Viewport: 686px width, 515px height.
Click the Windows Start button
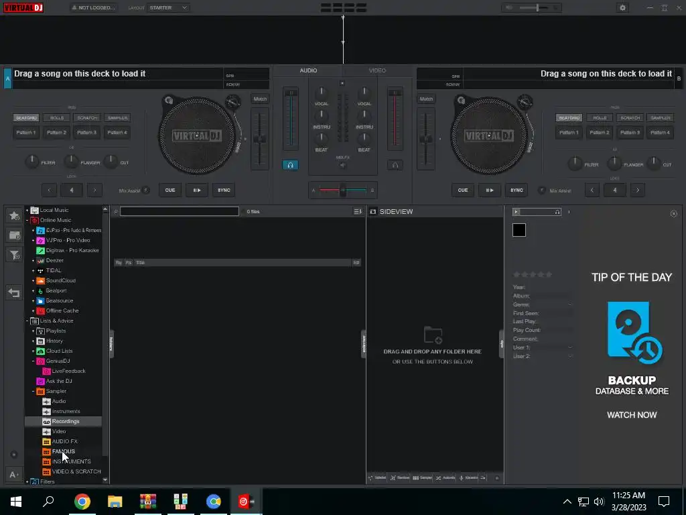coord(16,502)
